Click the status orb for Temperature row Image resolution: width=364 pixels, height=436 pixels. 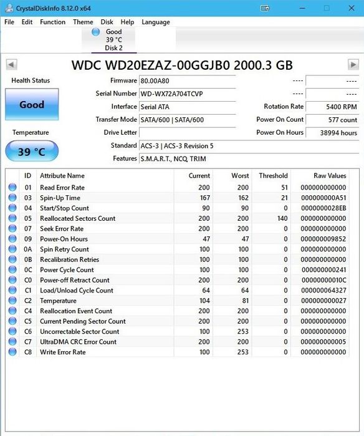[12, 300]
